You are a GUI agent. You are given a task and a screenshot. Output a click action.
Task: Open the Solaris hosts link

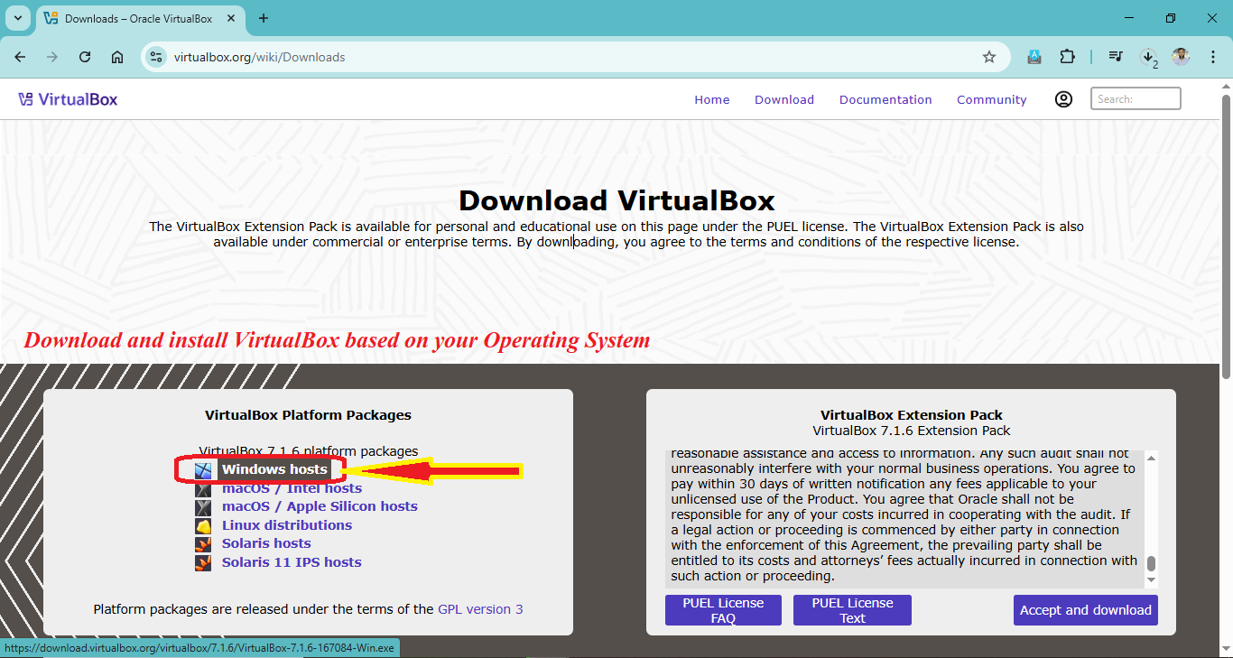266,543
